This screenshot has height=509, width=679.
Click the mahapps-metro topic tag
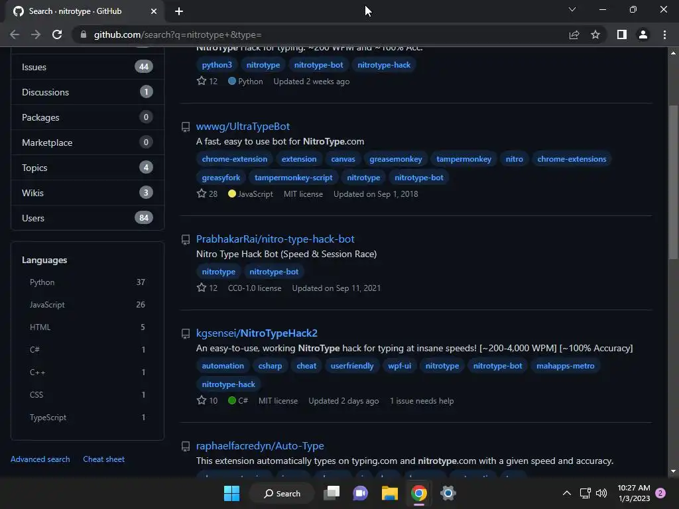566,366
